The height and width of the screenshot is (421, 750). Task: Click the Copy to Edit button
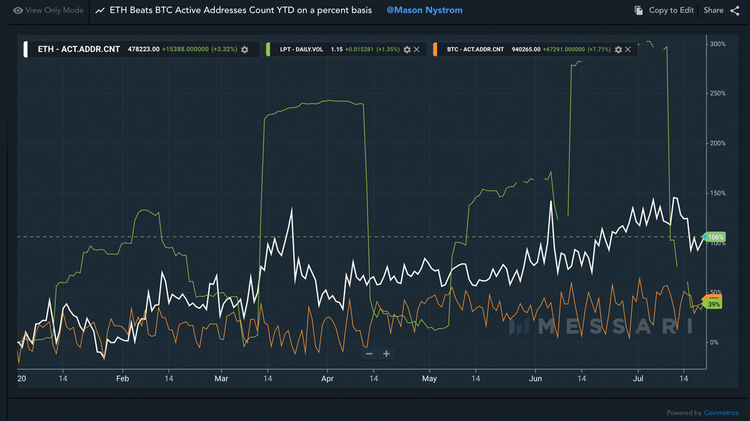pos(664,11)
